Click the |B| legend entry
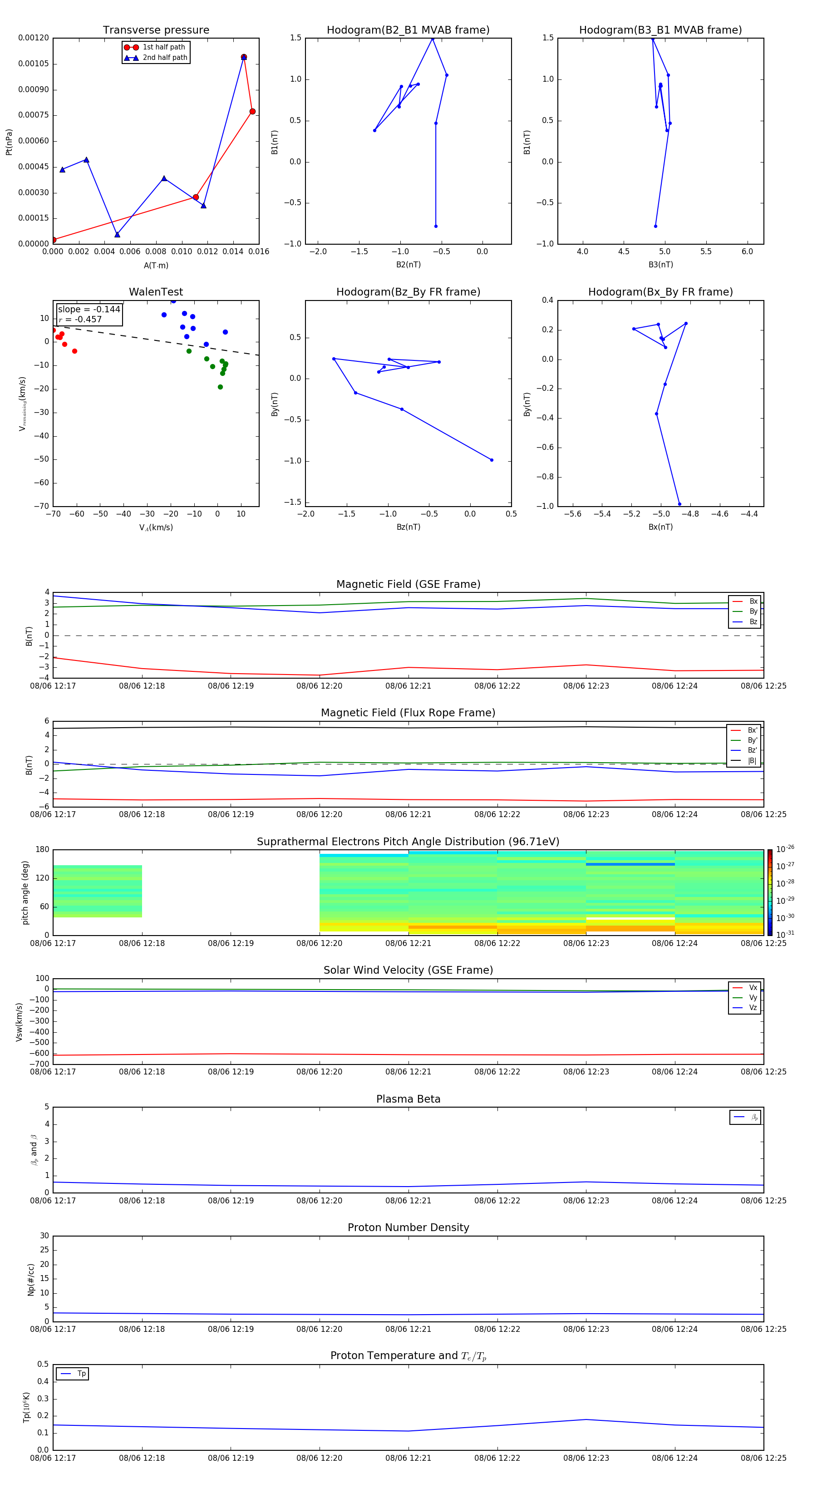The height and width of the screenshot is (1498, 817). pyautogui.click(x=744, y=761)
